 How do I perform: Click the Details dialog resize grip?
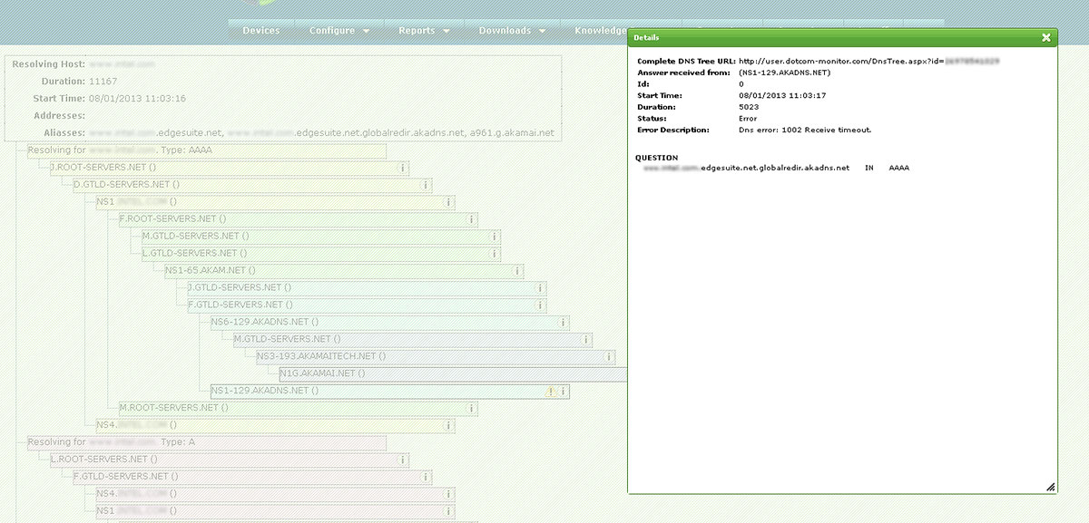point(1050,487)
